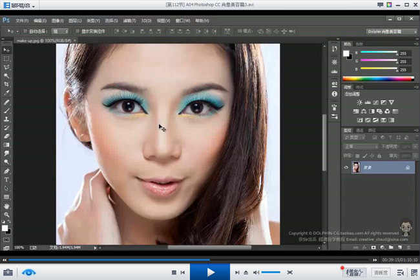Select the Zoom magnifier tool
This screenshot has width=420, height=280.
click(6, 214)
